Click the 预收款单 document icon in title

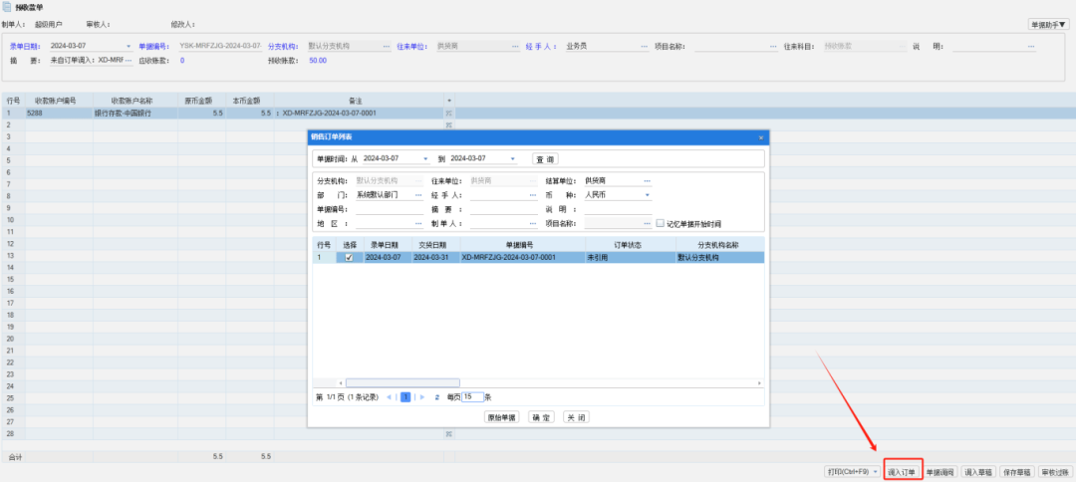click(x=7, y=7)
